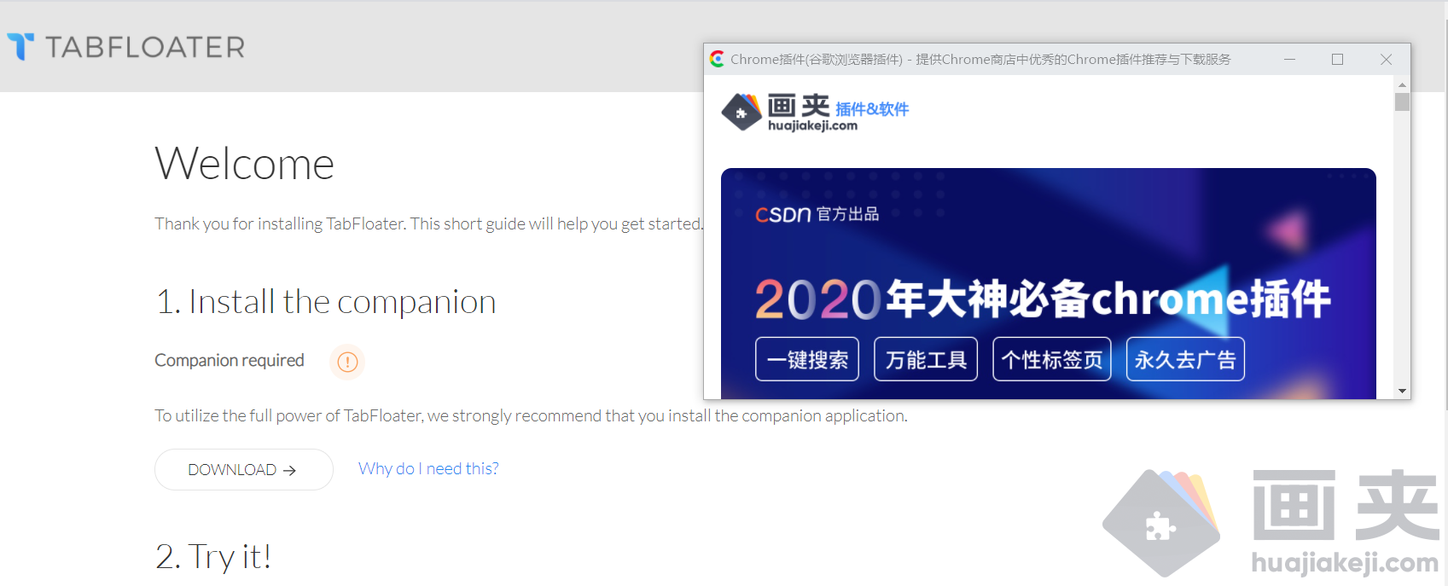Click the '1. Install the companion' heading

(x=325, y=302)
